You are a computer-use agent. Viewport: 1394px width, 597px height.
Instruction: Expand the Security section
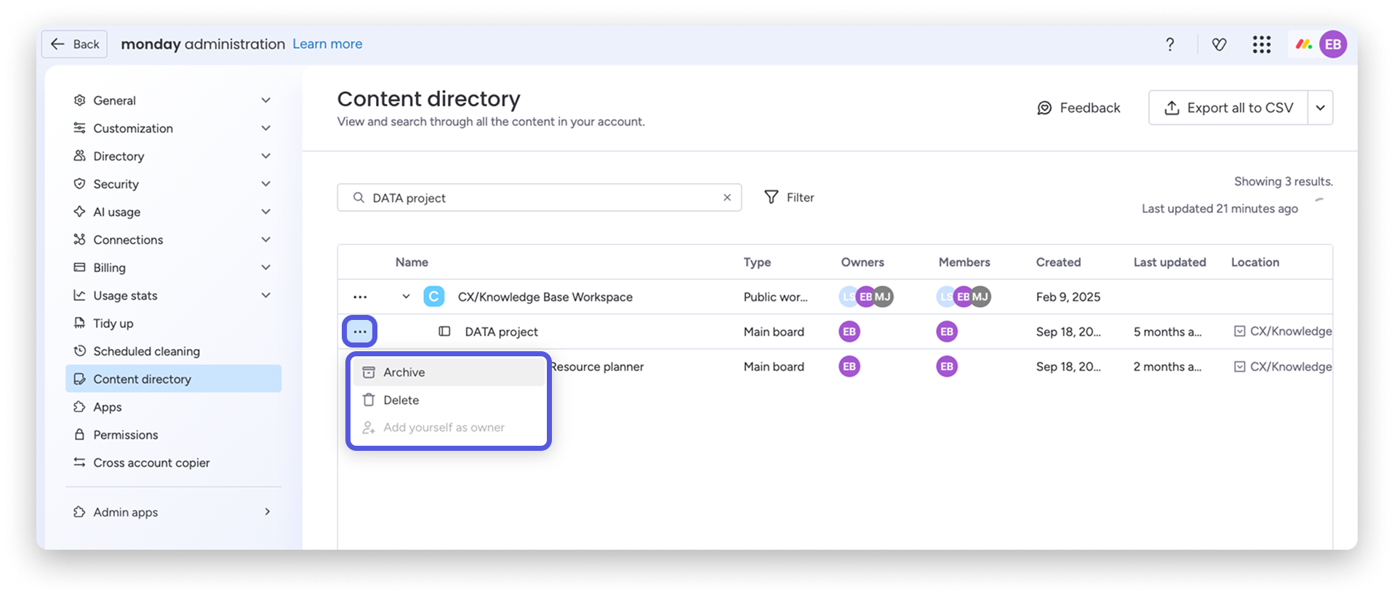(x=266, y=184)
